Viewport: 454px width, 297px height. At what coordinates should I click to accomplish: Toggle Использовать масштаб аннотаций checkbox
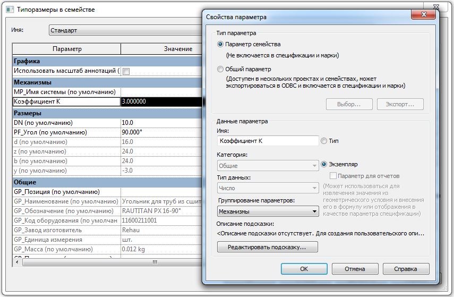pyautogui.click(x=126, y=71)
